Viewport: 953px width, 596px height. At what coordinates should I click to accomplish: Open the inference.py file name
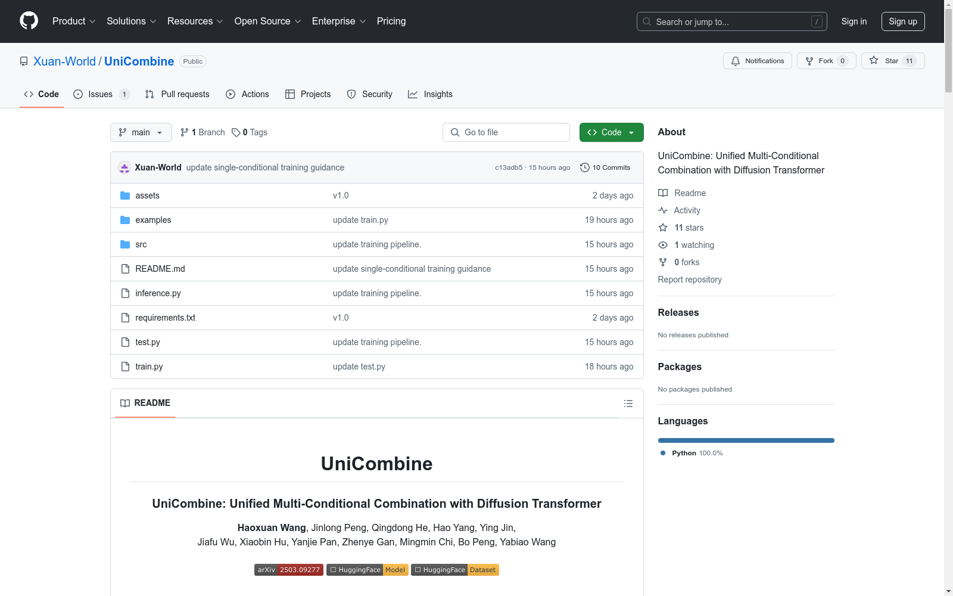[158, 293]
